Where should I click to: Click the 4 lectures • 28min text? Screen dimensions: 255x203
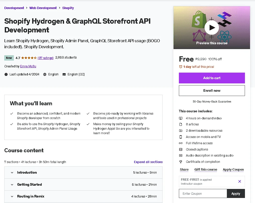point(144,196)
